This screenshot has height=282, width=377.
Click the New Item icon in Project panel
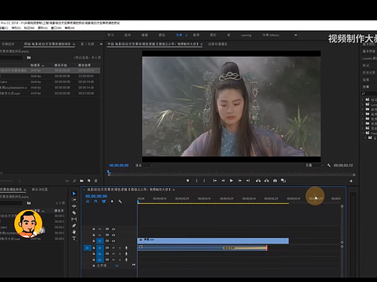pyautogui.click(x=89, y=181)
